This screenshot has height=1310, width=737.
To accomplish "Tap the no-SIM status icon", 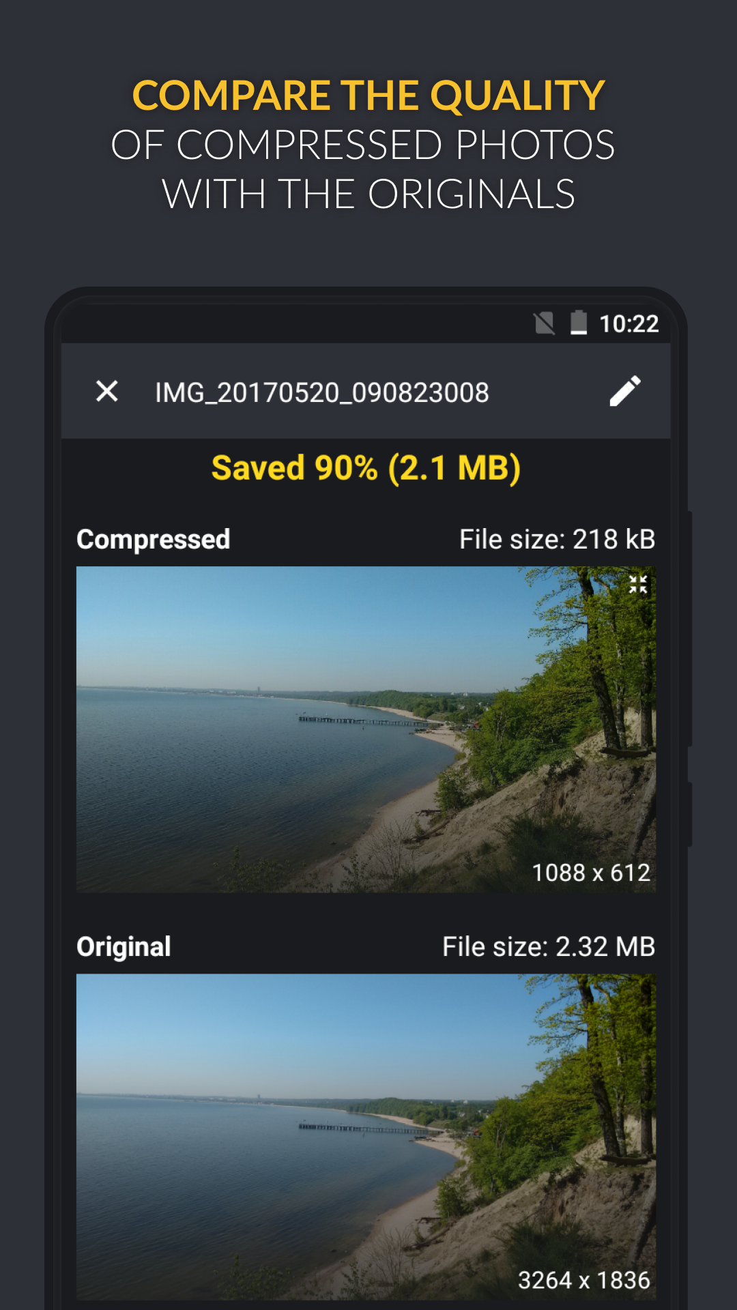I will pyautogui.click(x=545, y=323).
